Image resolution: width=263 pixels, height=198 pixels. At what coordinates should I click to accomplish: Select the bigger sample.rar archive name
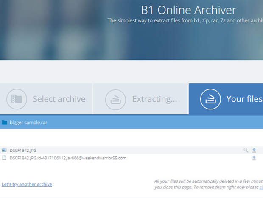[x=28, y=123]
